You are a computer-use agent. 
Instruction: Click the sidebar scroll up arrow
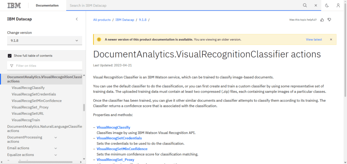(84, 76)
